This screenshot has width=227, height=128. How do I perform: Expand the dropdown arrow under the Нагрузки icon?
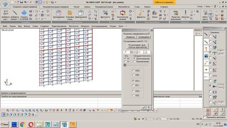[x=185, y=19]
